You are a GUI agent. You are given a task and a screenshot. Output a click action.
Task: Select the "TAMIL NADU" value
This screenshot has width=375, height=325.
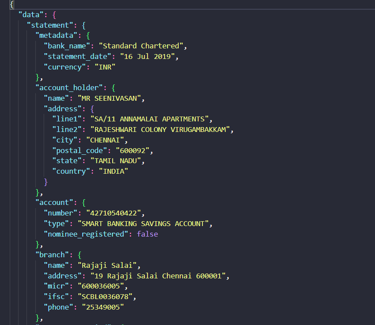click(x=116, y=161)
